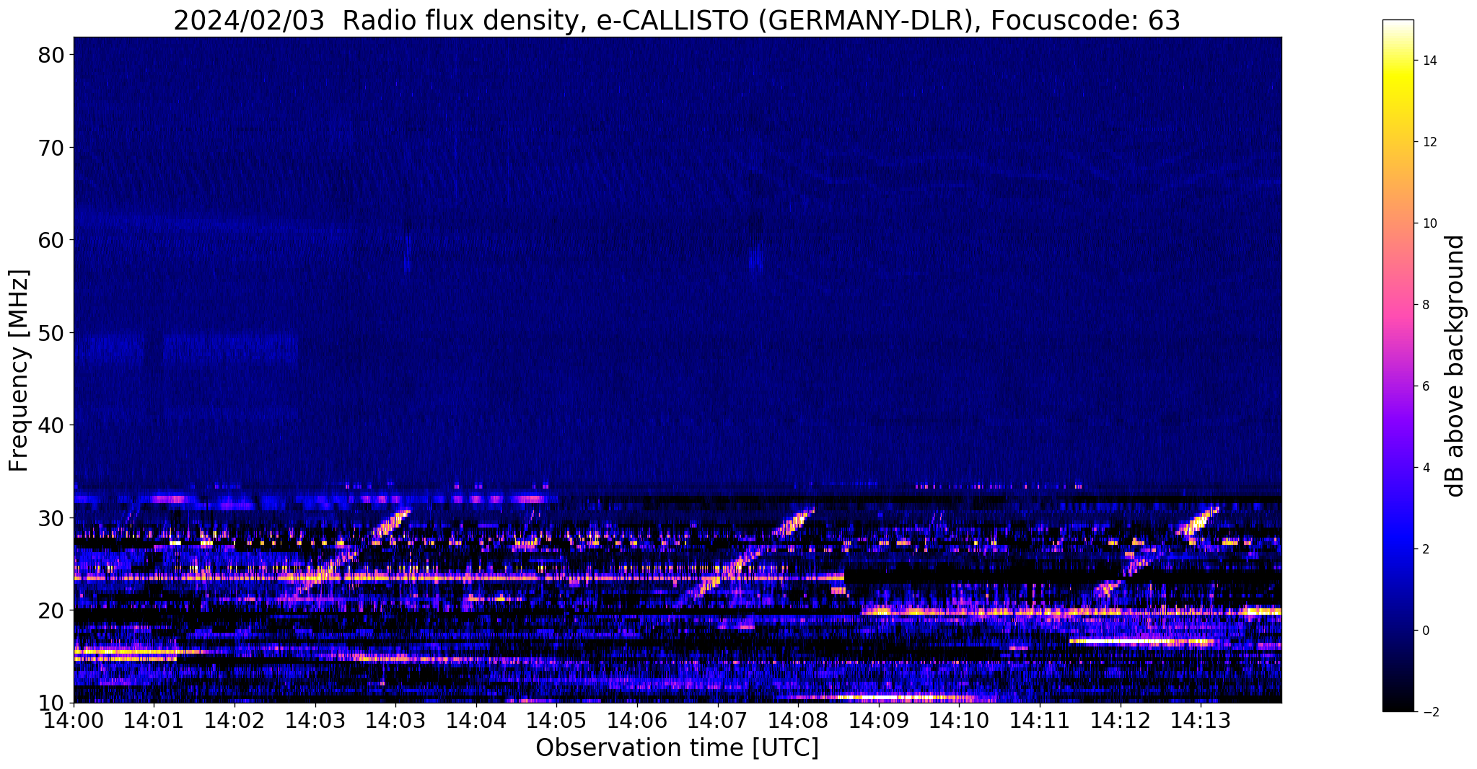Click the 10 tick on frequency axis
The width and height of the screenshot is (1477, 769).
(x=52, y=703)
